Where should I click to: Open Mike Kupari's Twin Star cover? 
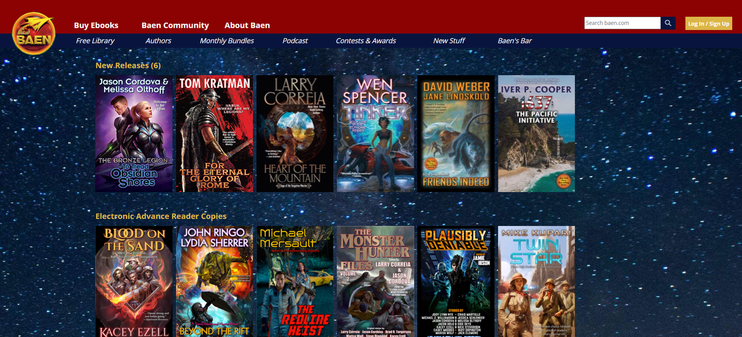(537, 281)
